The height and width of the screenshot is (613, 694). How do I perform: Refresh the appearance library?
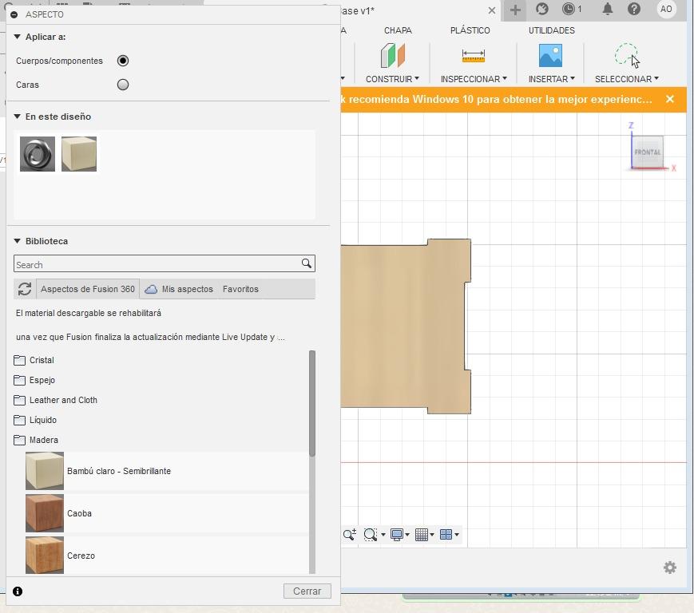[x=25, y=289]
